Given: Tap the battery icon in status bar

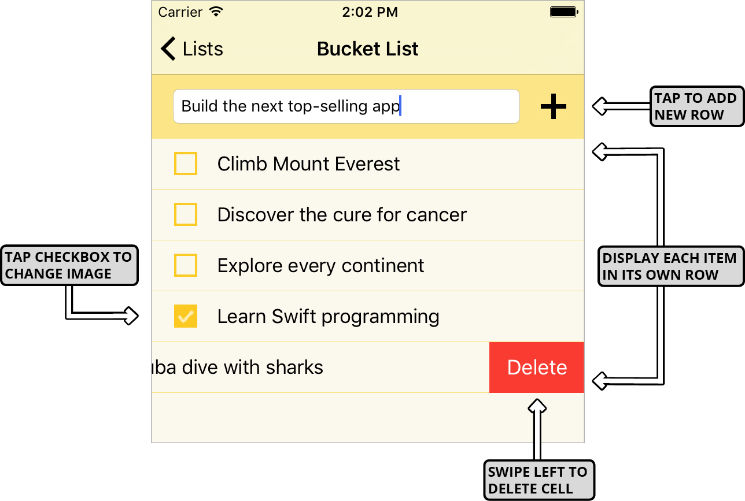Looking at the screenshot, I should click(x=562, y=11).
